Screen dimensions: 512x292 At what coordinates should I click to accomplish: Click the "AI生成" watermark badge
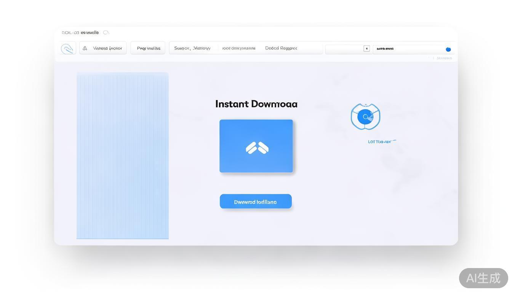pyautogui.click(x=483, y=278)
